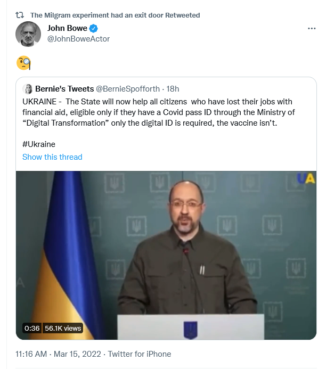Screen dimensions: 318x369
Task: Click the 18h quoted tweet timestamp
Action: (x=173, y=89)
